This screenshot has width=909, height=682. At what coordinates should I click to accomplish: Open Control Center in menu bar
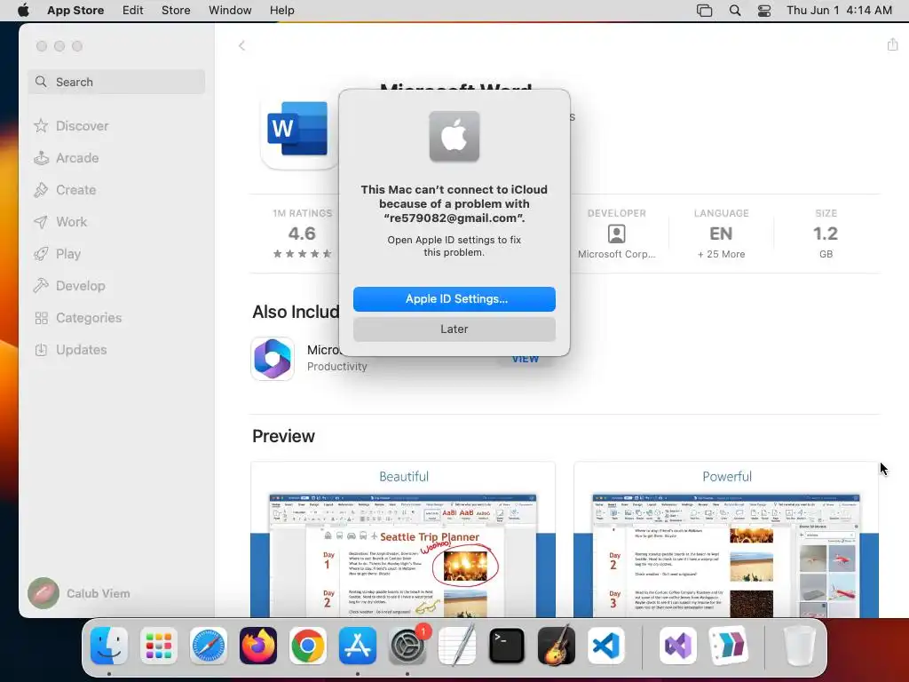pos(764,11)
